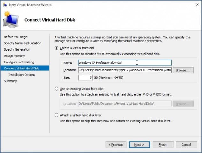Go to Configure Networking step

pos(19,62)
